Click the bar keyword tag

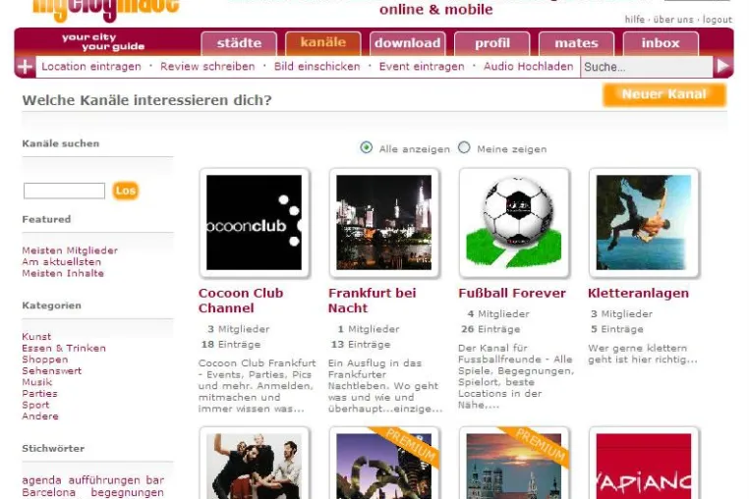click(154, 480)
